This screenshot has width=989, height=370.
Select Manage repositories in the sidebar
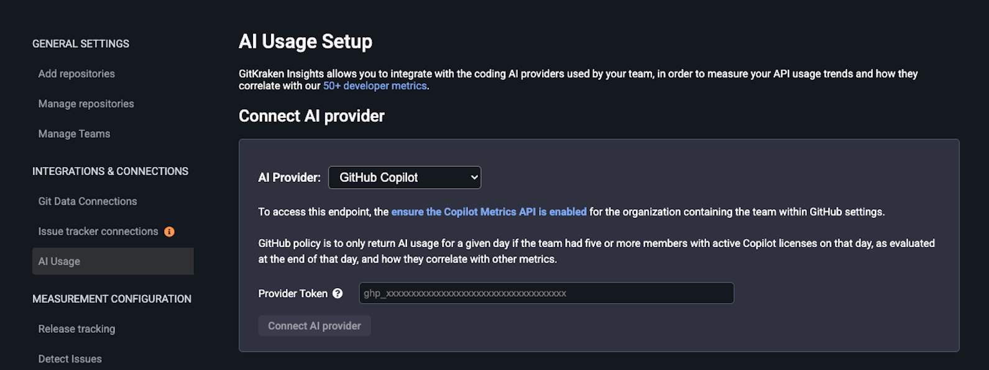(86, 103)
